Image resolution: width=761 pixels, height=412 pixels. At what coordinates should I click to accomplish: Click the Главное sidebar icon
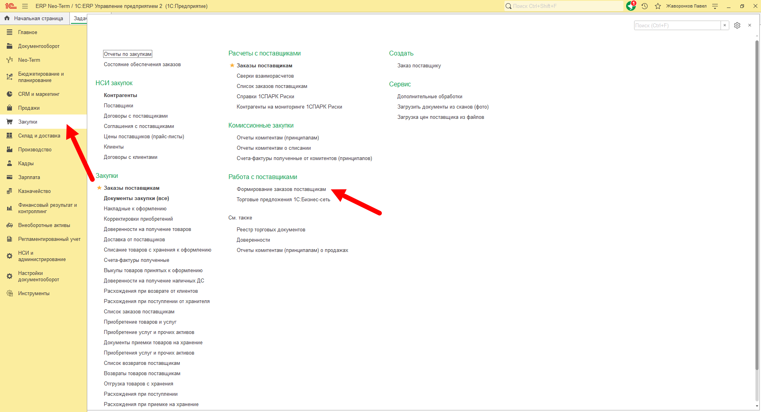(x=10, y=32)
